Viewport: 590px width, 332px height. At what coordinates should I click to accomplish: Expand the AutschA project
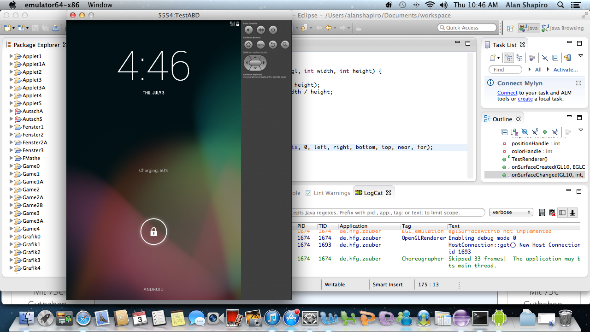[12, 111]
